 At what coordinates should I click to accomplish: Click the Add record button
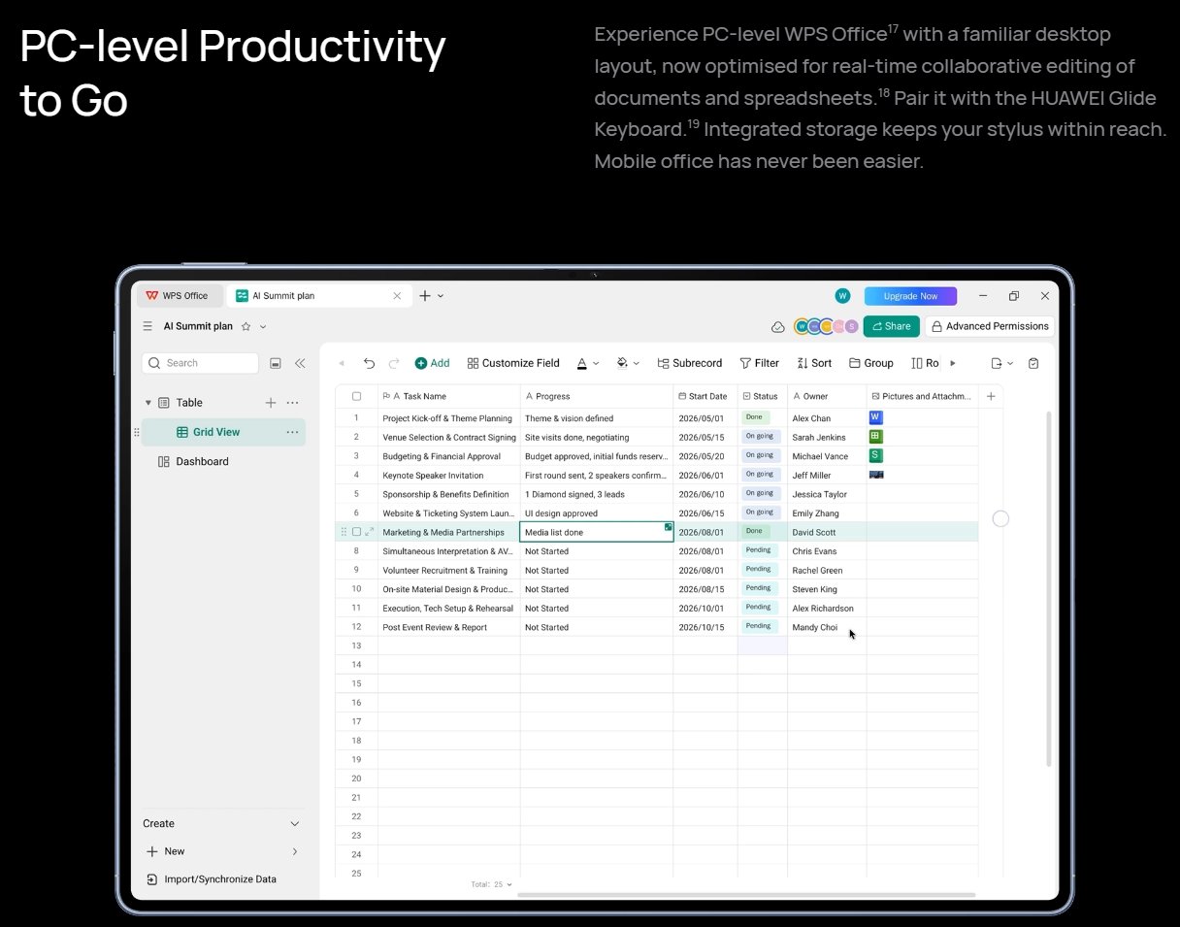click(433, 363)
